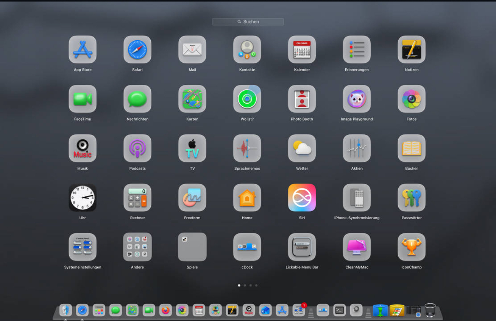Expand the Andere folder
The image size is (496, 321).
(x=137, y=247)
